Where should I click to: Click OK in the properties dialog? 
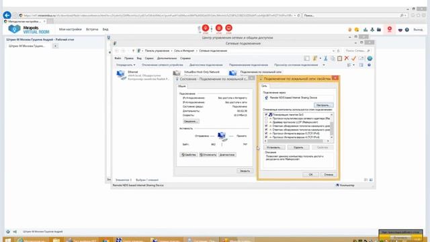tap(310, 175)
